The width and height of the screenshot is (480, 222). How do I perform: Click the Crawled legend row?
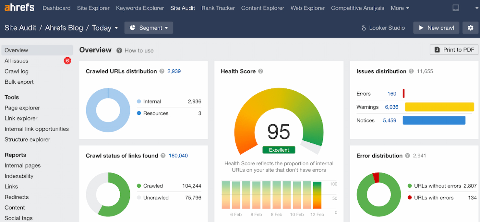tap(169, 186)
